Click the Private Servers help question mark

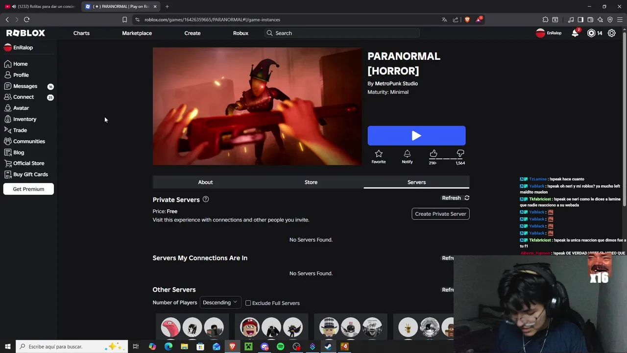coord(206,199)
